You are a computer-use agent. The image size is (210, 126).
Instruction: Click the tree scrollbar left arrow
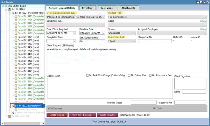click(3, 123)
